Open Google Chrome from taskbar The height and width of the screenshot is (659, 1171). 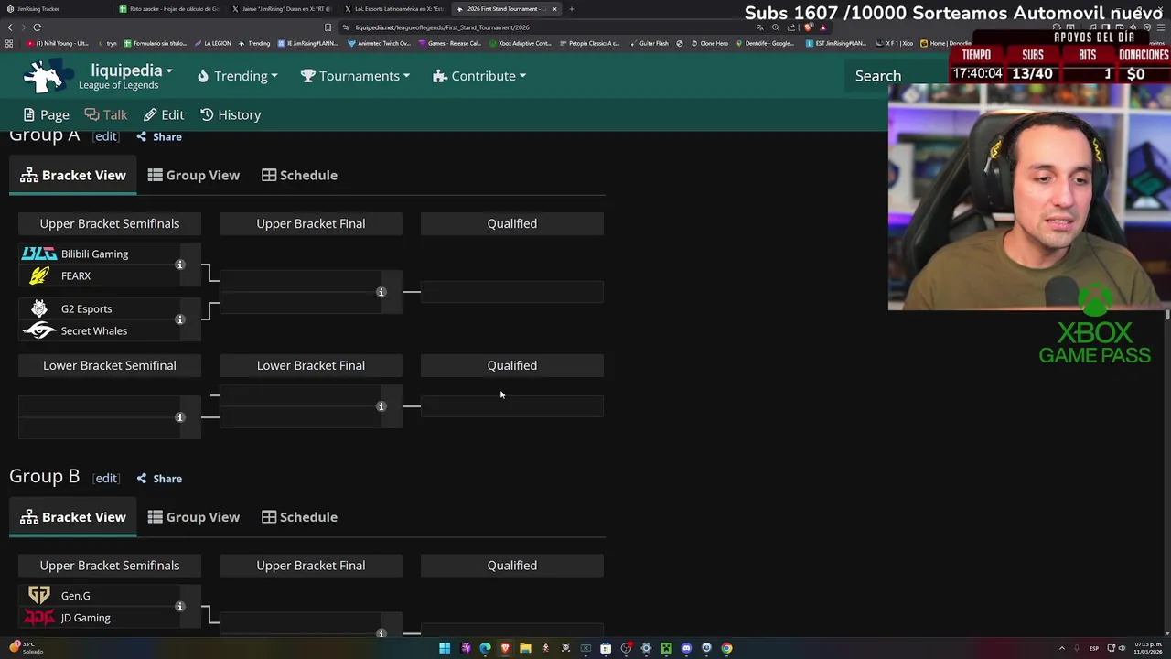[x=726, y=648]
